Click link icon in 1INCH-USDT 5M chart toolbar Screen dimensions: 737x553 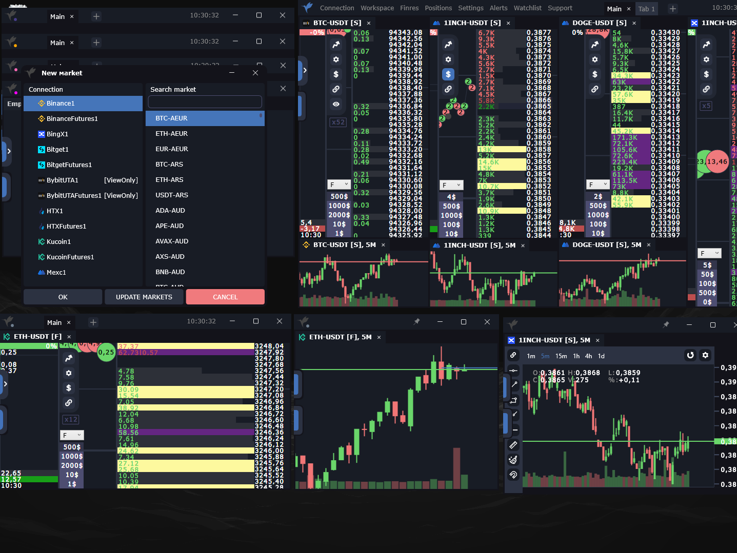click(x=513, y=355)
